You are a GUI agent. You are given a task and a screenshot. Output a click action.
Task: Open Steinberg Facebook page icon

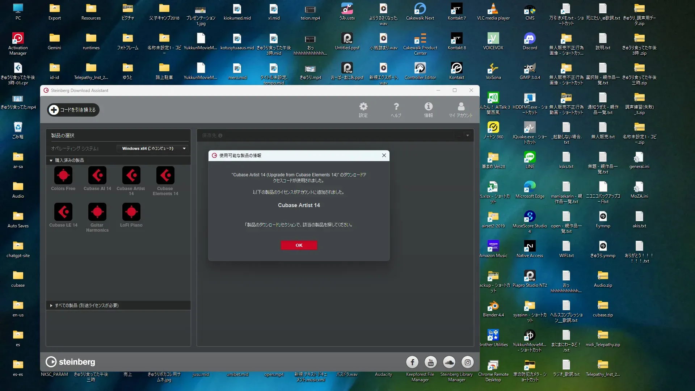(412, 362)
